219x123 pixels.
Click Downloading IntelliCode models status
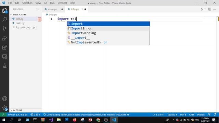86,115
